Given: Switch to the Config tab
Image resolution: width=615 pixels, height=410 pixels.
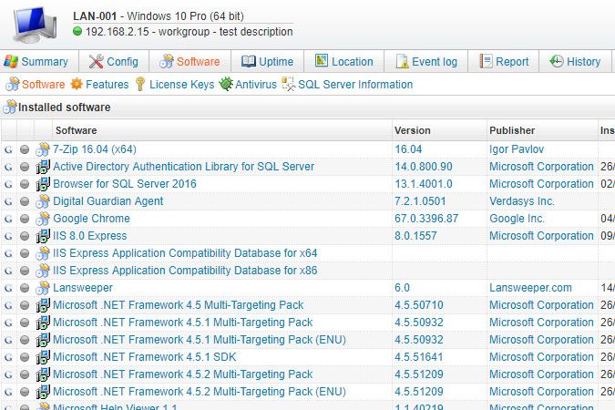Looking at the screenshot, I should (x=114, y=62).
